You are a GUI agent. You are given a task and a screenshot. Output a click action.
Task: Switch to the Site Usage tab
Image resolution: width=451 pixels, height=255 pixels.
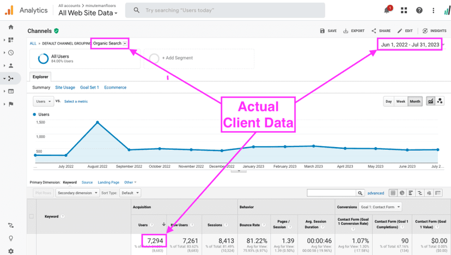pos(65,88)
